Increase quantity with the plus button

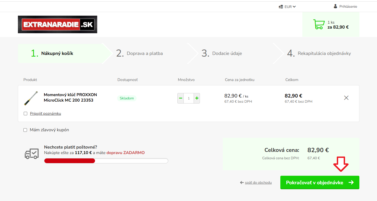click(x=197, y=98)
